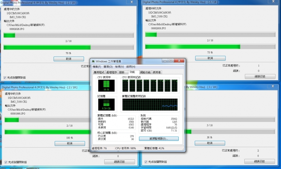The width and height of the screenshot is (281, 169).
Task: Click the file progress bar showing 73 %
Action: click(x=210, y=46)
